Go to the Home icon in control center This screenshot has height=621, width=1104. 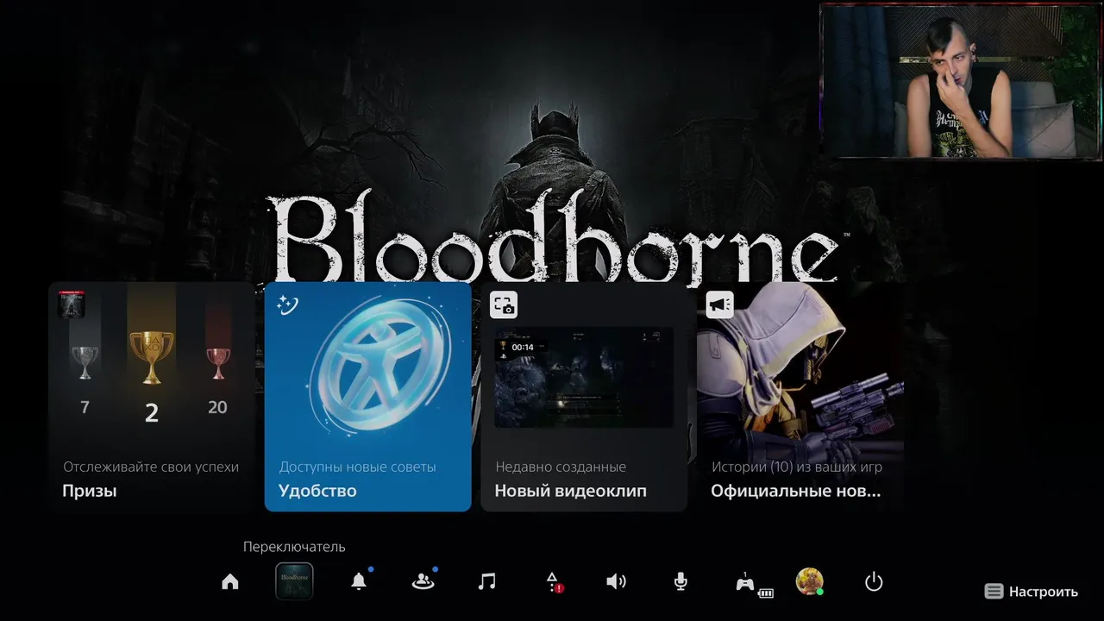tap(230, 582)
